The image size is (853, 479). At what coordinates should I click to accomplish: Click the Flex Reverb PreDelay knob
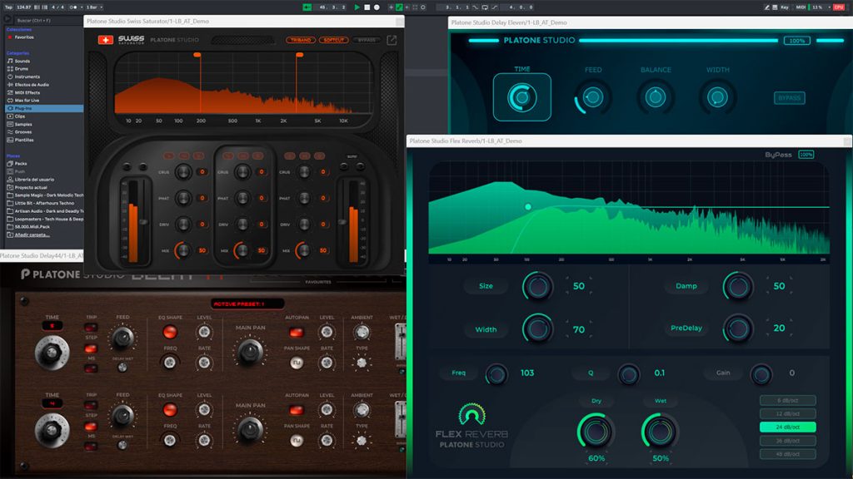[x=738, y=328]
